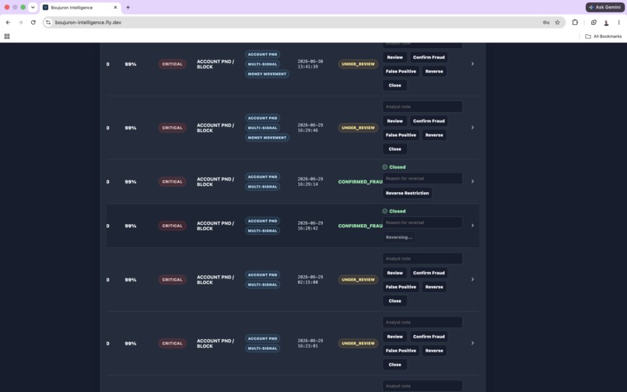Viewport: 627px width, 392px height.
Task: Close the Boujuron Intelligence tab
Action: pos(115,7)
